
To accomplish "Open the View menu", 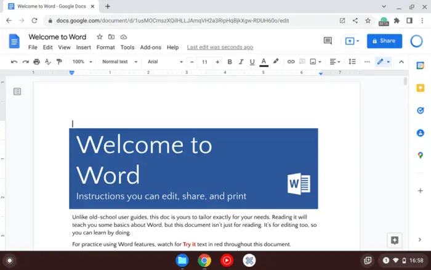I will (x=64, y=47).
